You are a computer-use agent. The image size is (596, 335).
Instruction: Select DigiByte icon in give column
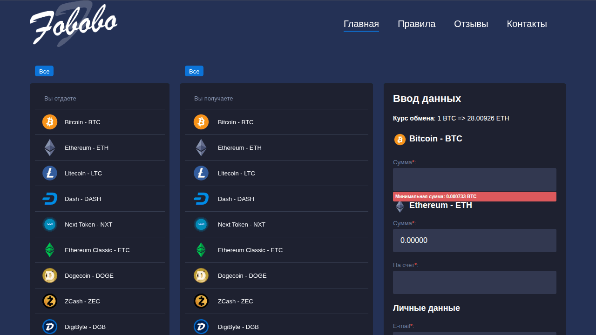pos(50,327)
